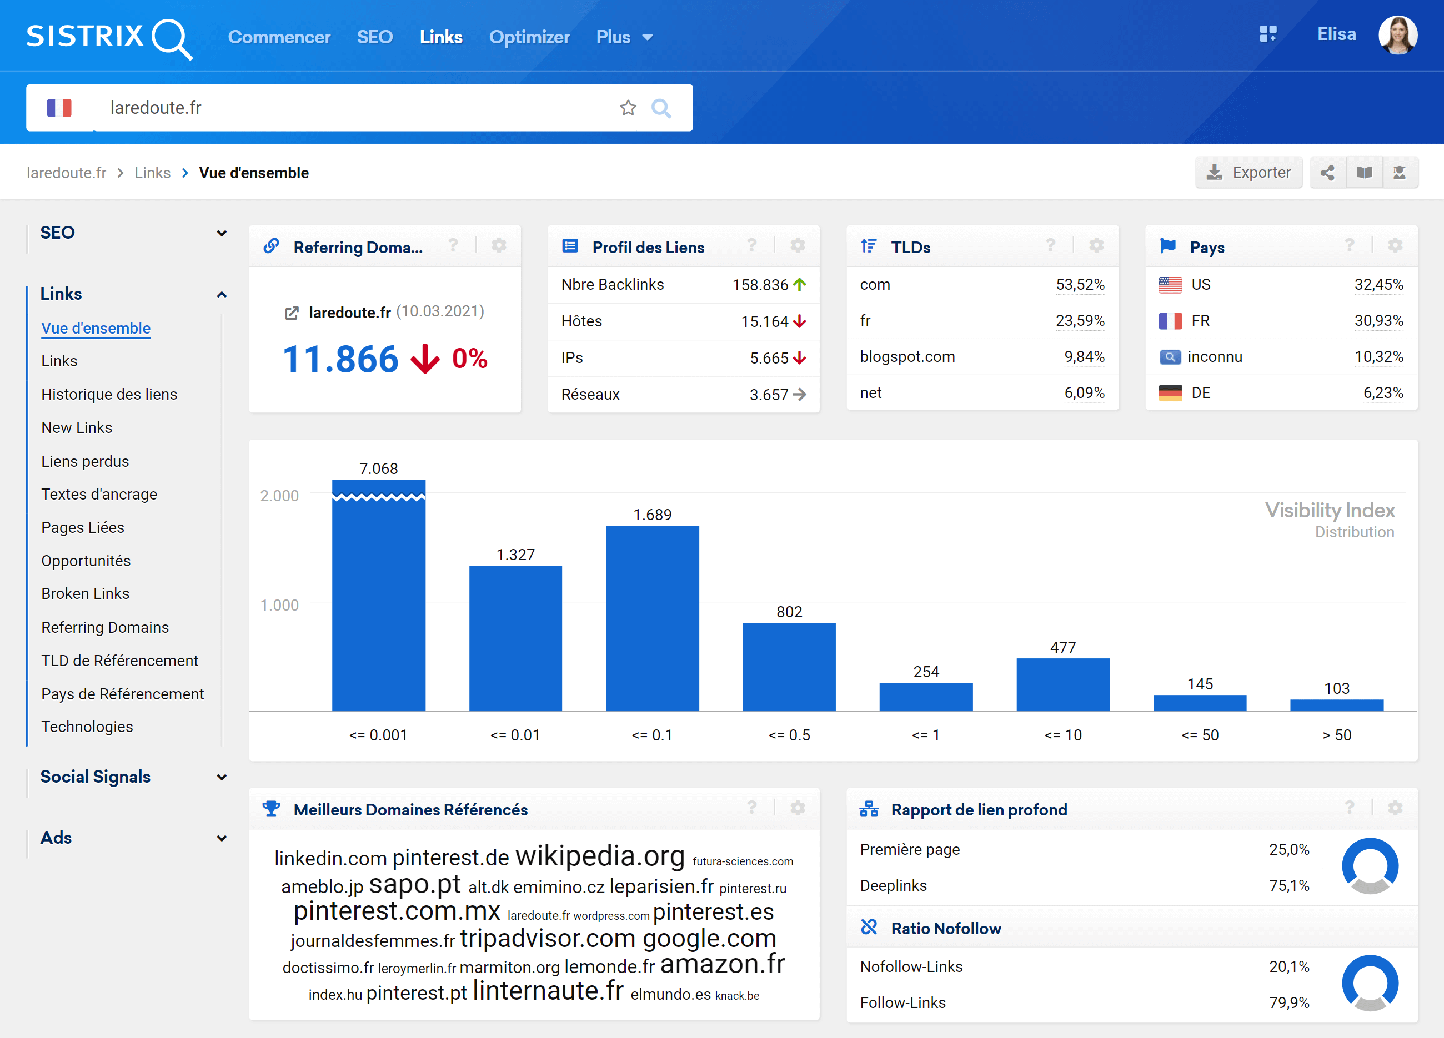Click the blogspot.com TLD row
Image resolution: width=1444 pixels, height=1038 pixels.
click(x=982, y=356)
